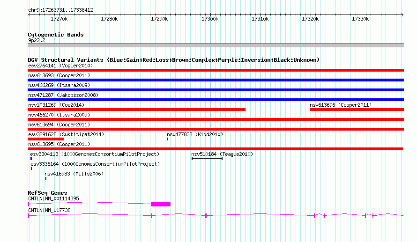Click the esv2764141 (Vogler2010) red loss bar

[216, 70]
